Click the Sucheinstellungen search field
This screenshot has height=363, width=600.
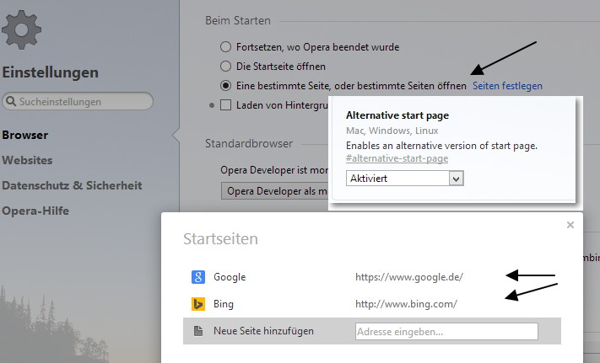click(x=78, y=102)
